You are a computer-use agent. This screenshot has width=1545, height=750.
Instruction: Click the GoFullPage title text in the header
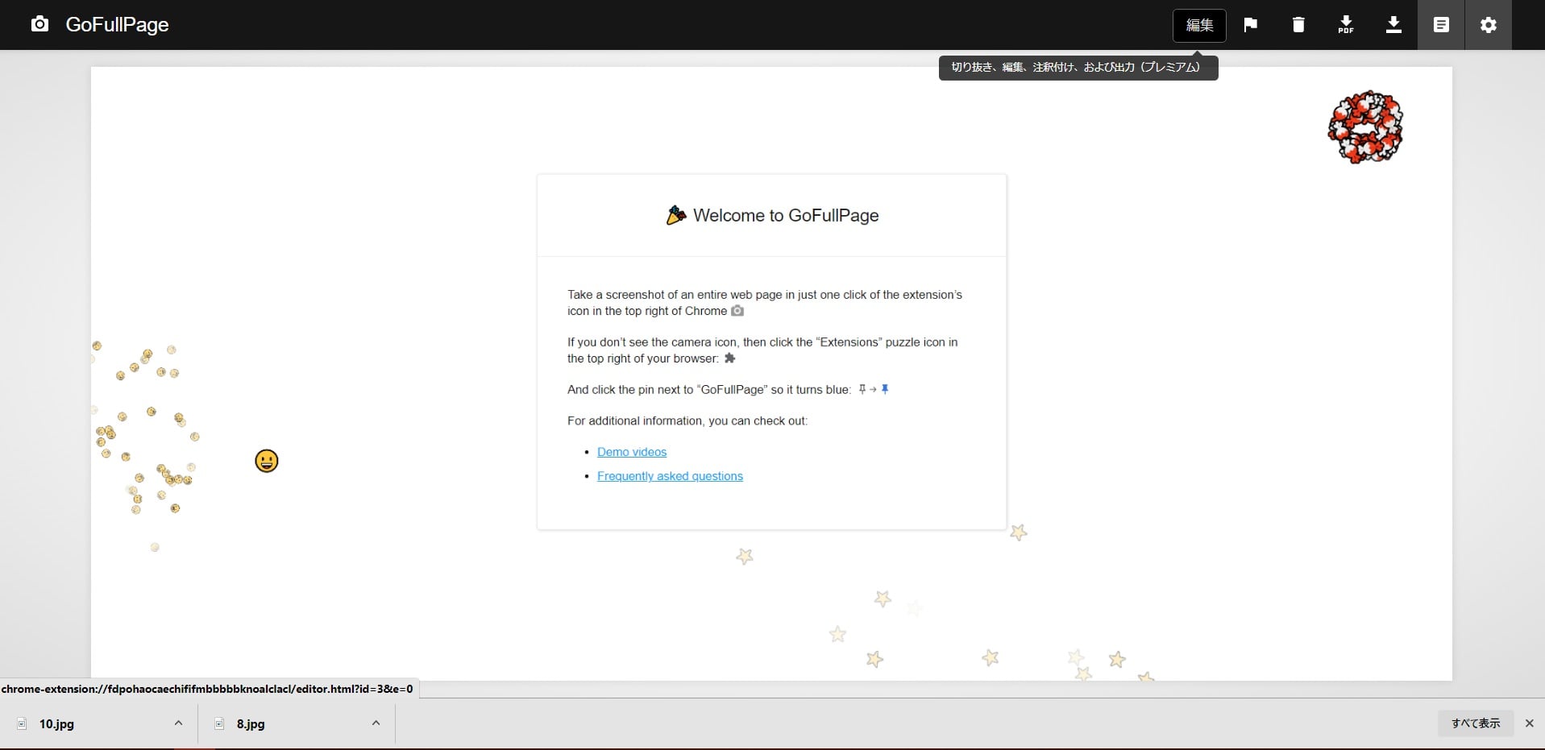[117, 24]
